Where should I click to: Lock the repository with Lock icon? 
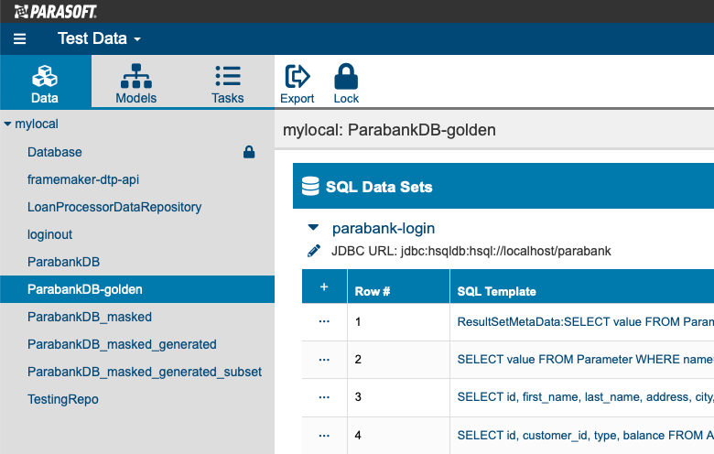346,84
